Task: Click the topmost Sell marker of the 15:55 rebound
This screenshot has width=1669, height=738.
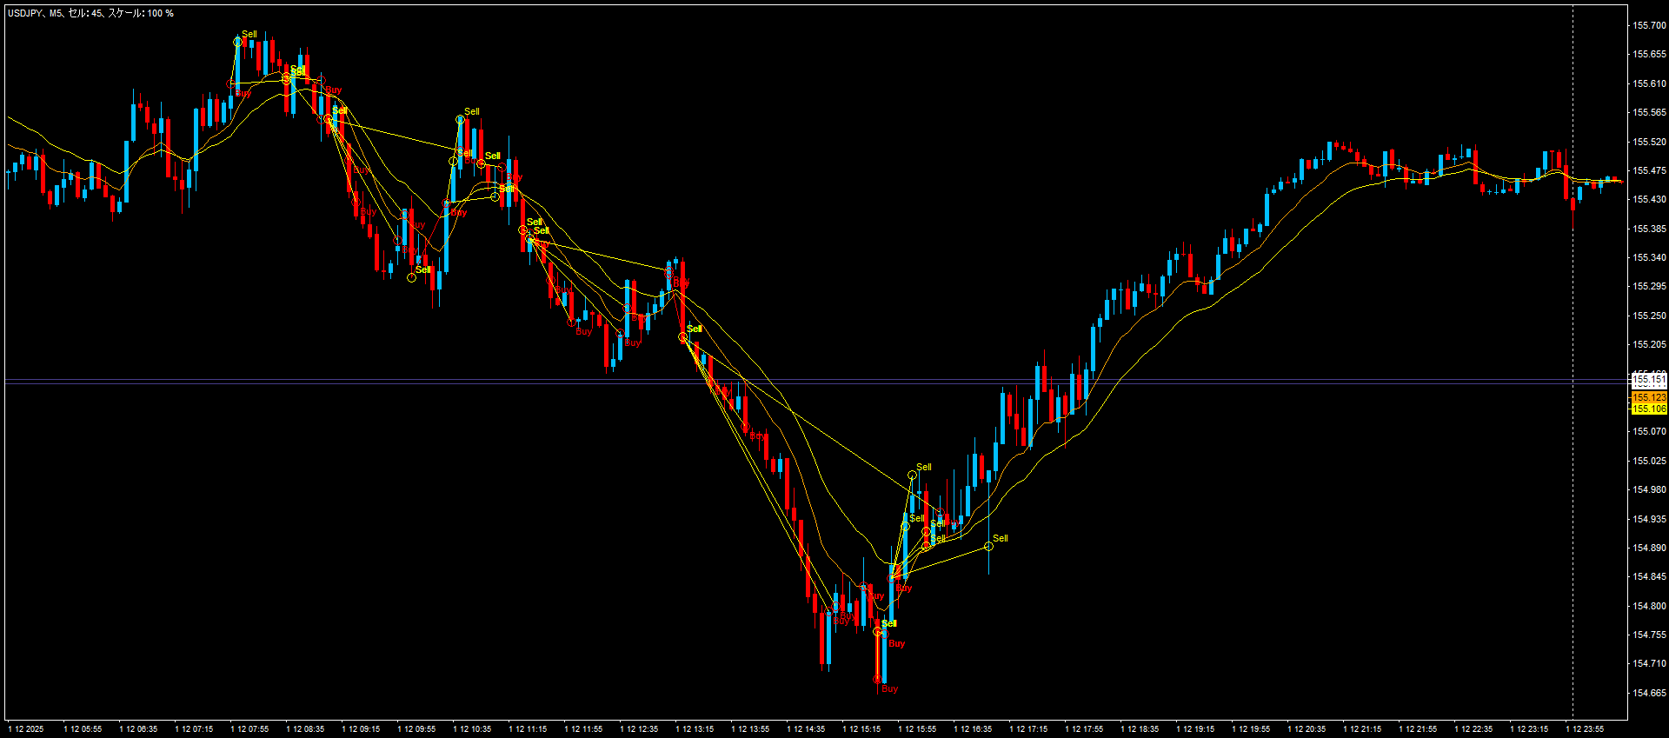Action: (x=912, y=475)
